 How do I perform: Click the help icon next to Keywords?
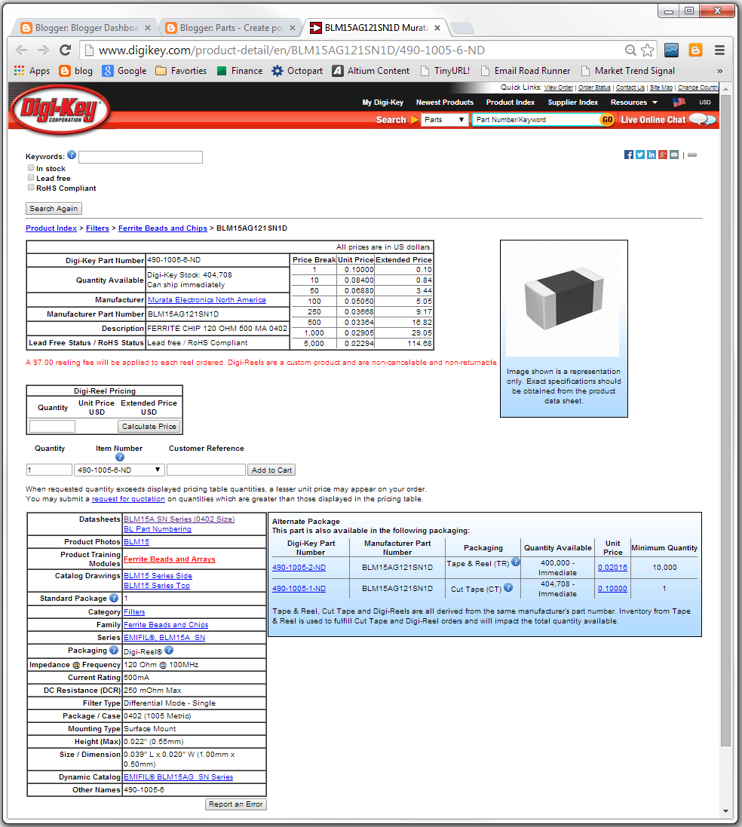[72, 155]
